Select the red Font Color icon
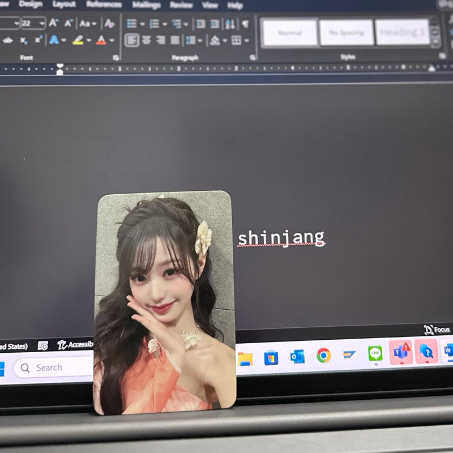Viewport: 453px width, 453px height. click(100, 40)
